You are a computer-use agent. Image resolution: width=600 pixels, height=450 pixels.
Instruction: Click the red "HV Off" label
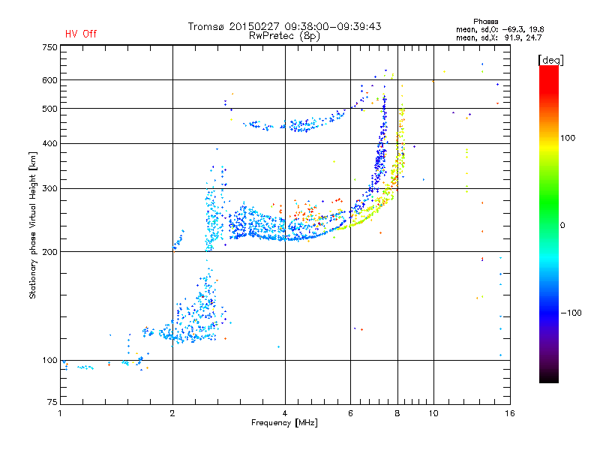(x=81, y=34)
